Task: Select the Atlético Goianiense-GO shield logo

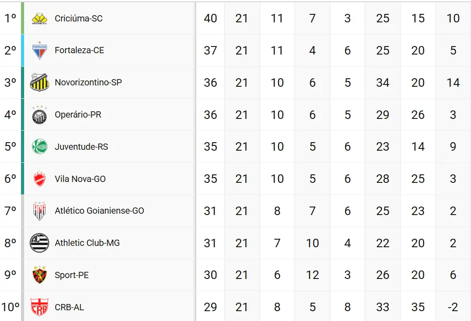Action: 39,211
